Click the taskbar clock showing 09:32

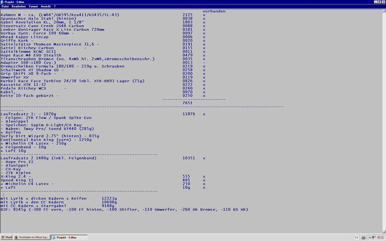pyautogui.click(x=380, y=238)
